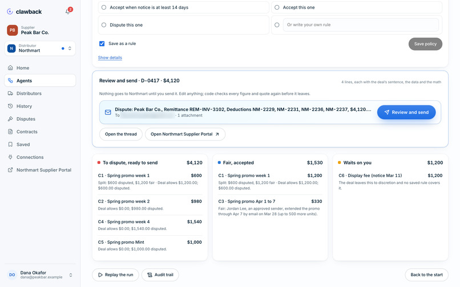The image size is (460, 287).
Task: Click Replay the run
Action: click(x=115, y=274)
